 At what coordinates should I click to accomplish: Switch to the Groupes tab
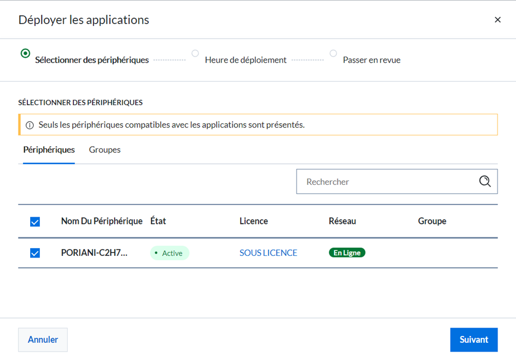click(x=105, y=149)
